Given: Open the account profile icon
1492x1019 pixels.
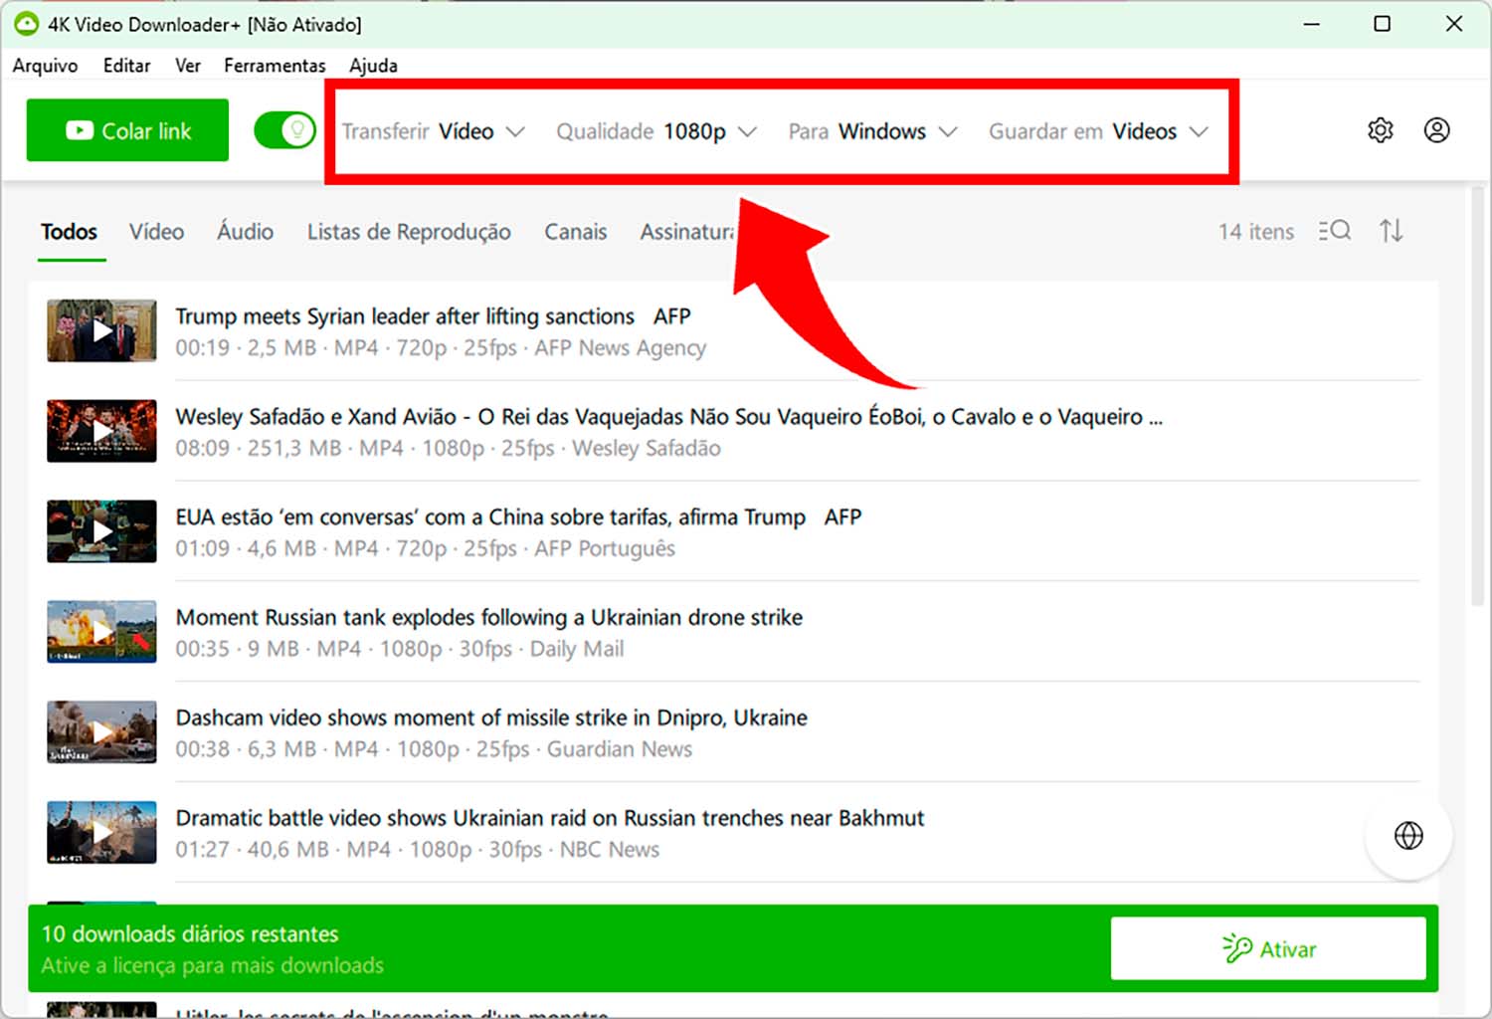Looking at the screenshot, I should point(1436,129).
